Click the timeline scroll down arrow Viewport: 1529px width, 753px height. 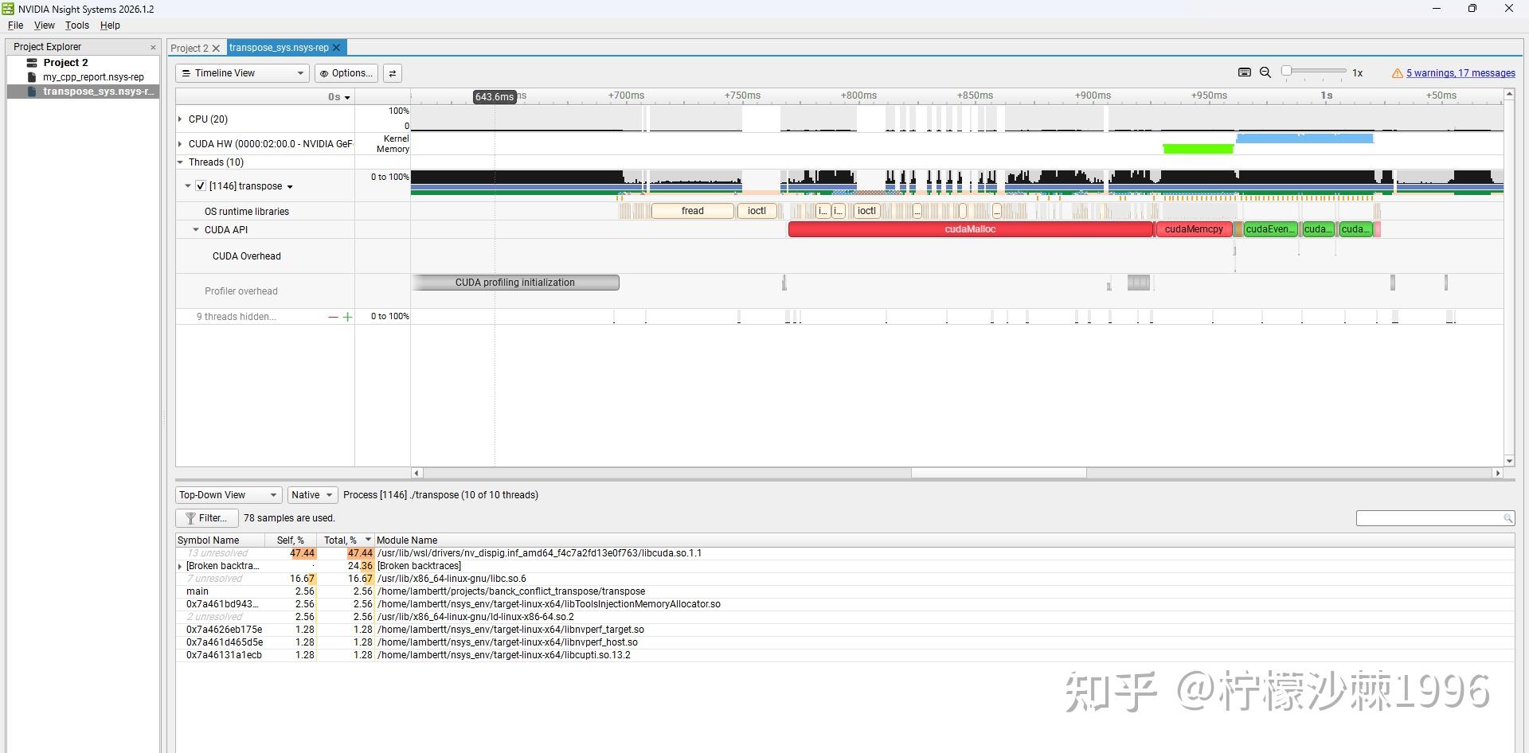(x=1509, y=461)
